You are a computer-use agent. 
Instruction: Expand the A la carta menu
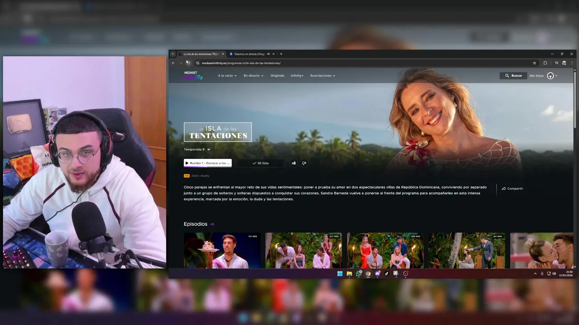click(x=227, y=76)
